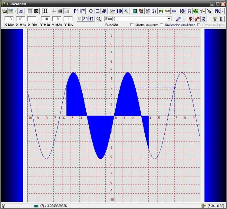Toggle the dotted grid icon
Viewport: 227px width, 209px height.
tap(67, 11)
